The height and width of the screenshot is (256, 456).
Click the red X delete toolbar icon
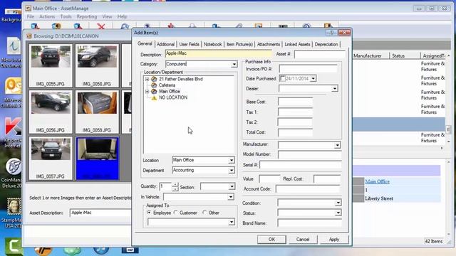[101, 27]
